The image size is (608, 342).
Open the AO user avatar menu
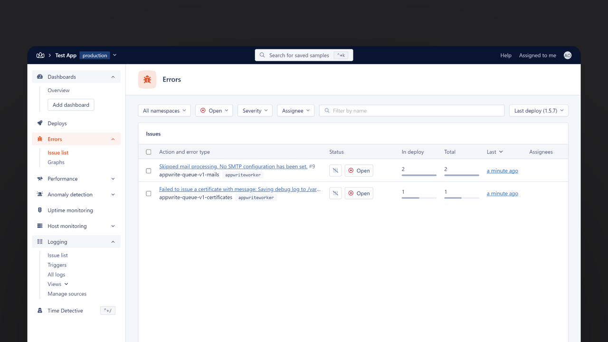click(568, 56)
